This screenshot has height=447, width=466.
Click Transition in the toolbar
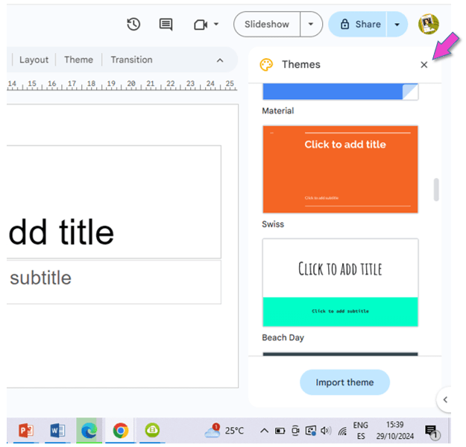click(x=131, y=60)
